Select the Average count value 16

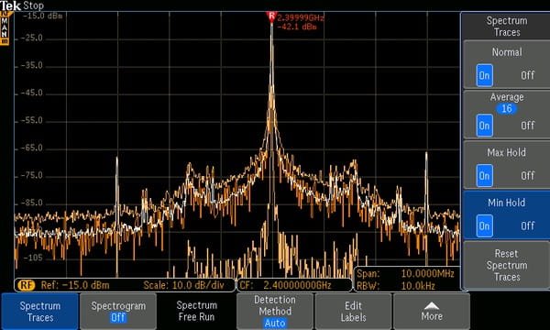[x=507, y=109]
